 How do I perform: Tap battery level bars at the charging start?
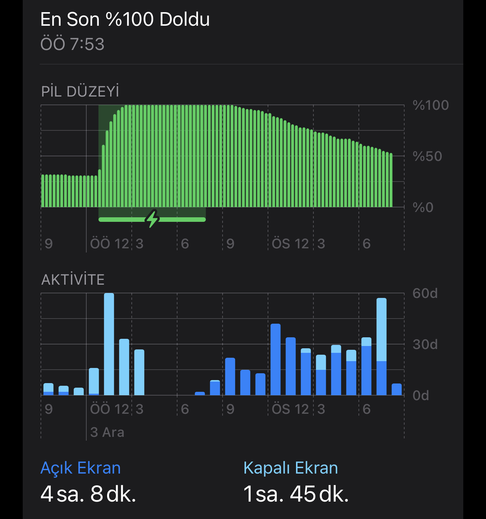100,188
